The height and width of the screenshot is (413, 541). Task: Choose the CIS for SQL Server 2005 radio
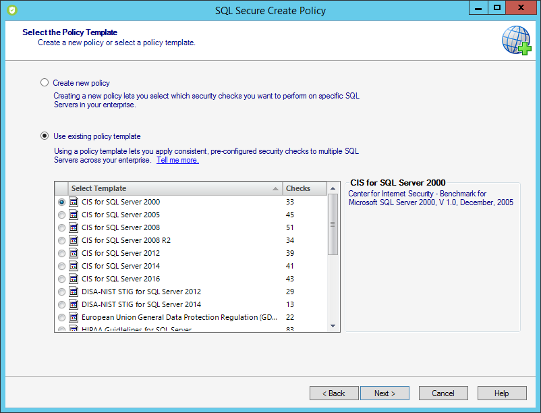62,215
